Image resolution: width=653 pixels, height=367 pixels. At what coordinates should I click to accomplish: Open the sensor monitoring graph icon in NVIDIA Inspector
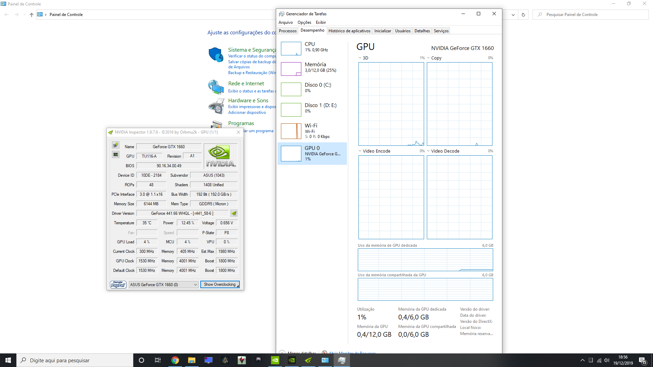click(116, 155)
